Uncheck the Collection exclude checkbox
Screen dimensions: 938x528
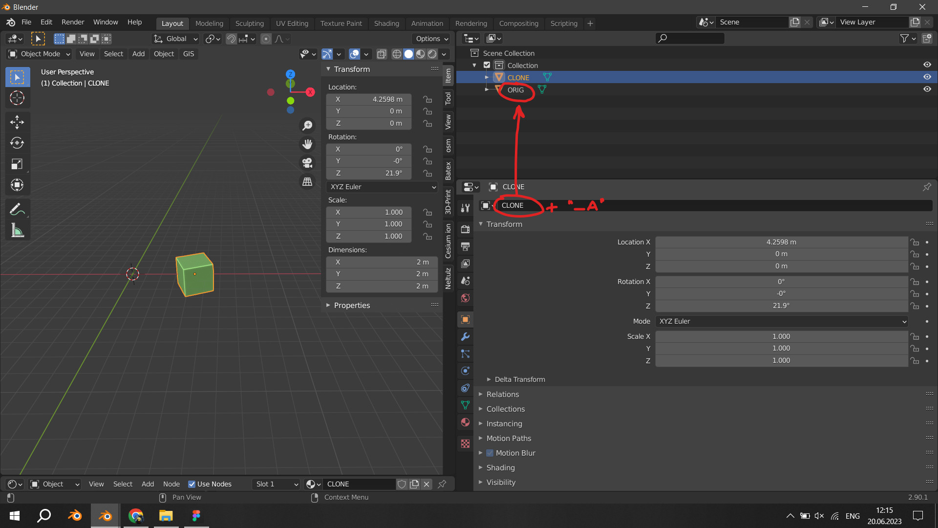click(487, 65)
